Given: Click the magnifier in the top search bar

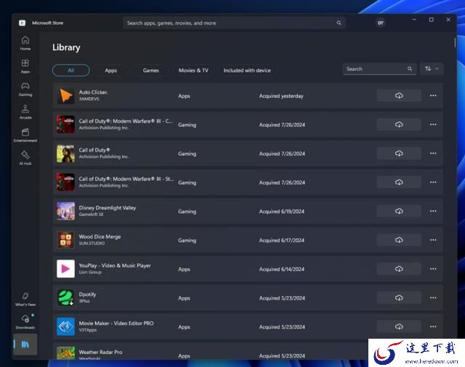Looking at the screenshot, I should (x=339, y=23).
